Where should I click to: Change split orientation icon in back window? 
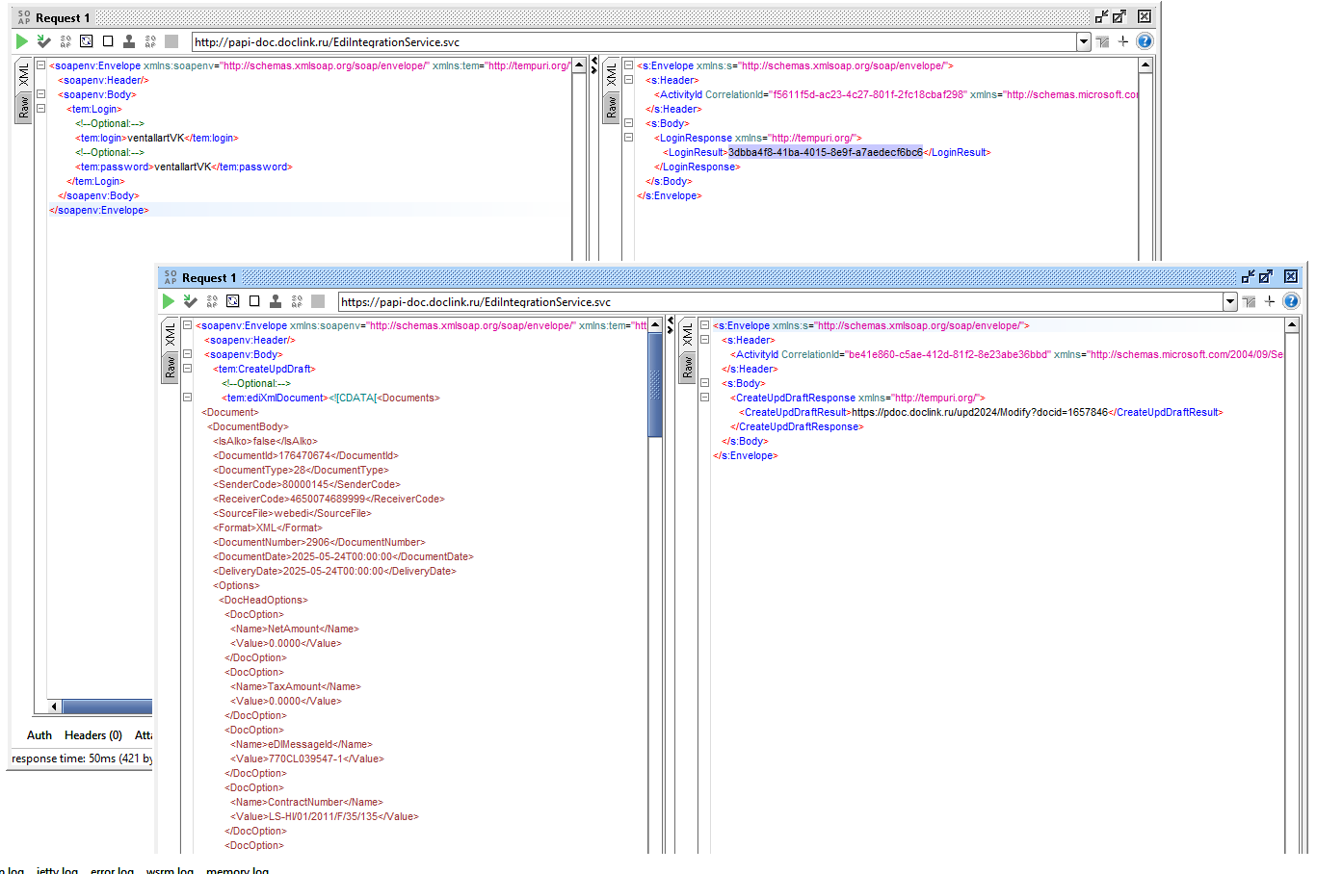point(1103,41)
